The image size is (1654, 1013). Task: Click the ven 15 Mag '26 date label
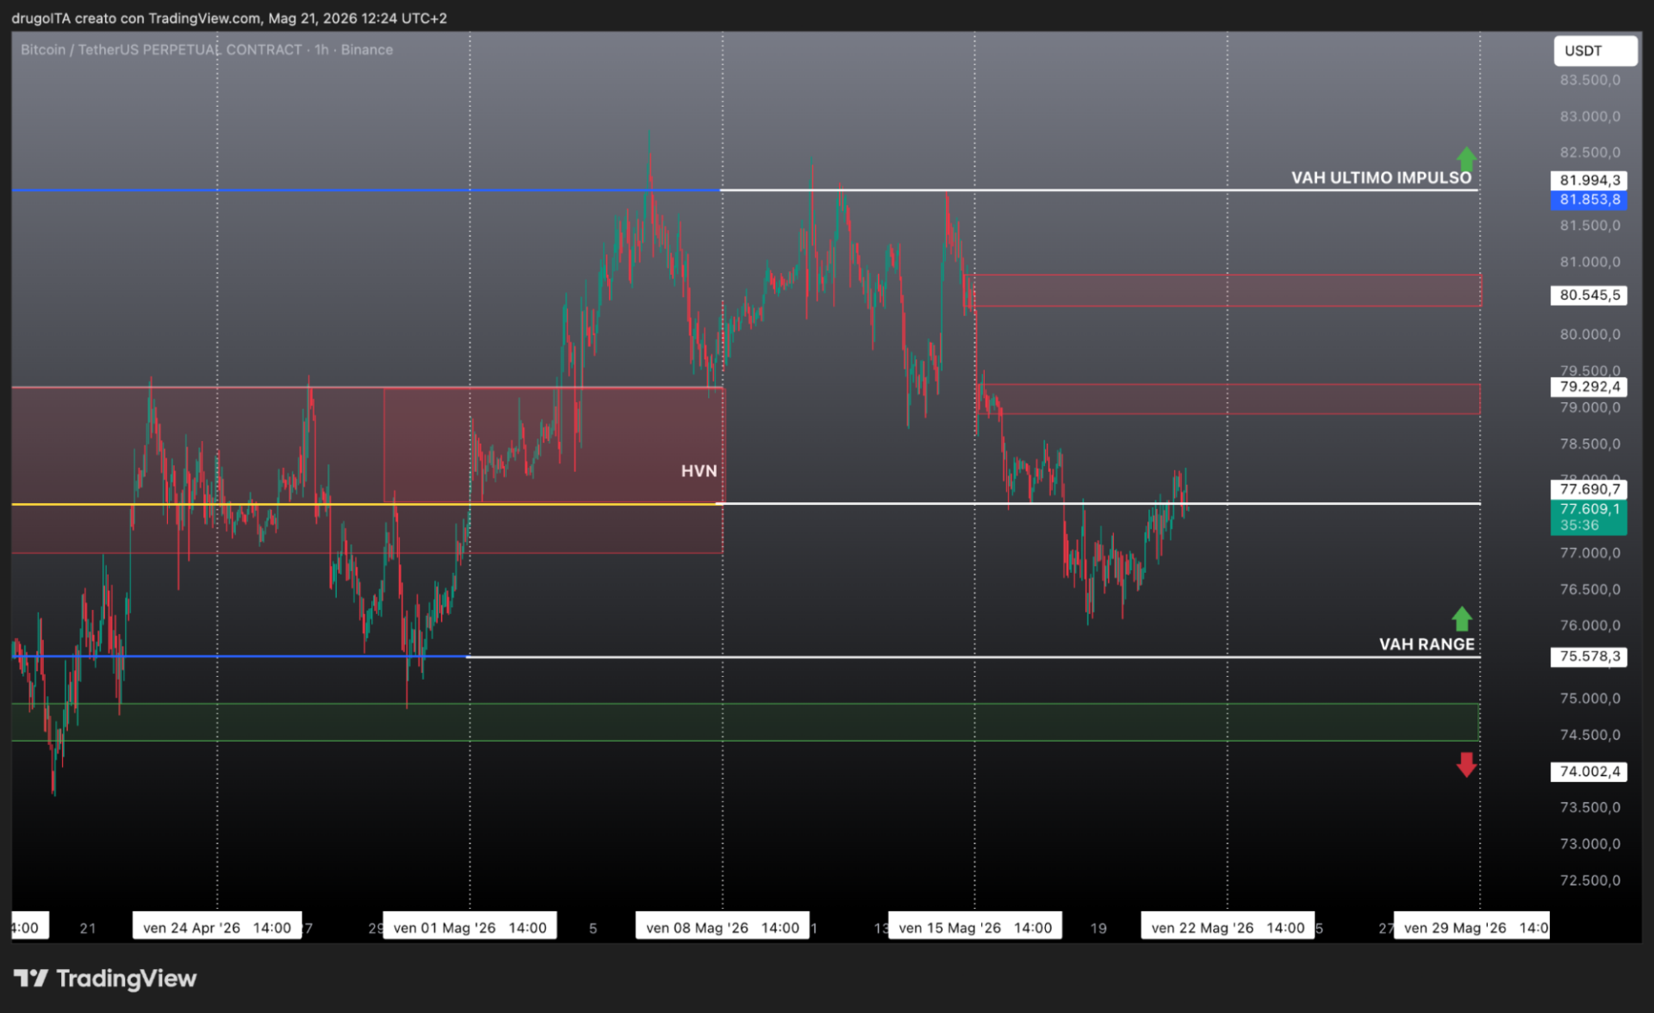click(975, 928)
